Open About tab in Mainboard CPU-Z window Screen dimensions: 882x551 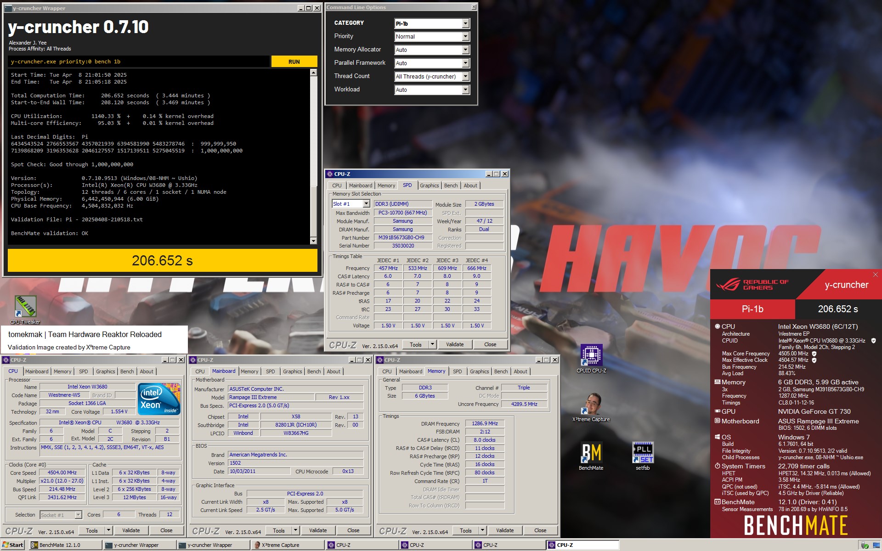334,371
